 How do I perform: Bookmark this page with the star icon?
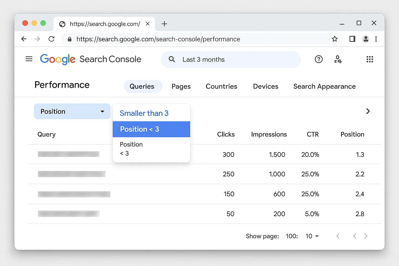coord(335,39)
